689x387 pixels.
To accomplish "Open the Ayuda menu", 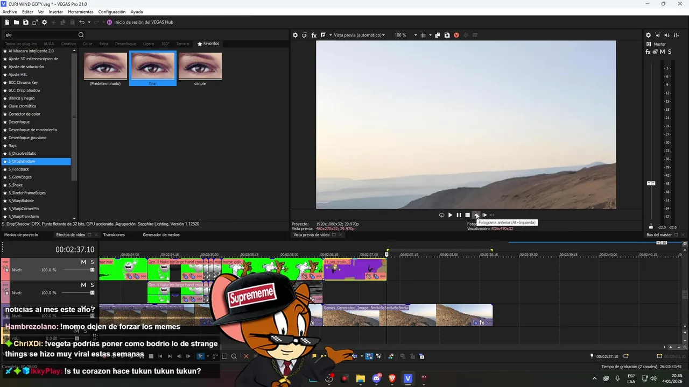I will tap(137, 12).
